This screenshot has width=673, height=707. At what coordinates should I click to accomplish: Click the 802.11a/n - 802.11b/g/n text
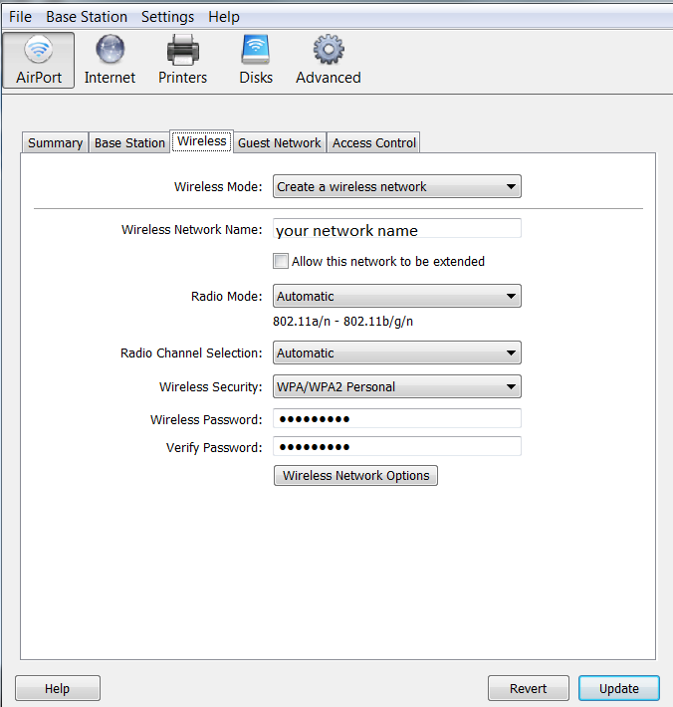click(x=342, y=322)
